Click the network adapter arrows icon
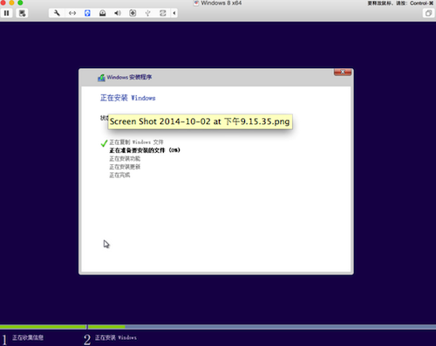The height and width of the screenshot is (346, 436). 72,13
